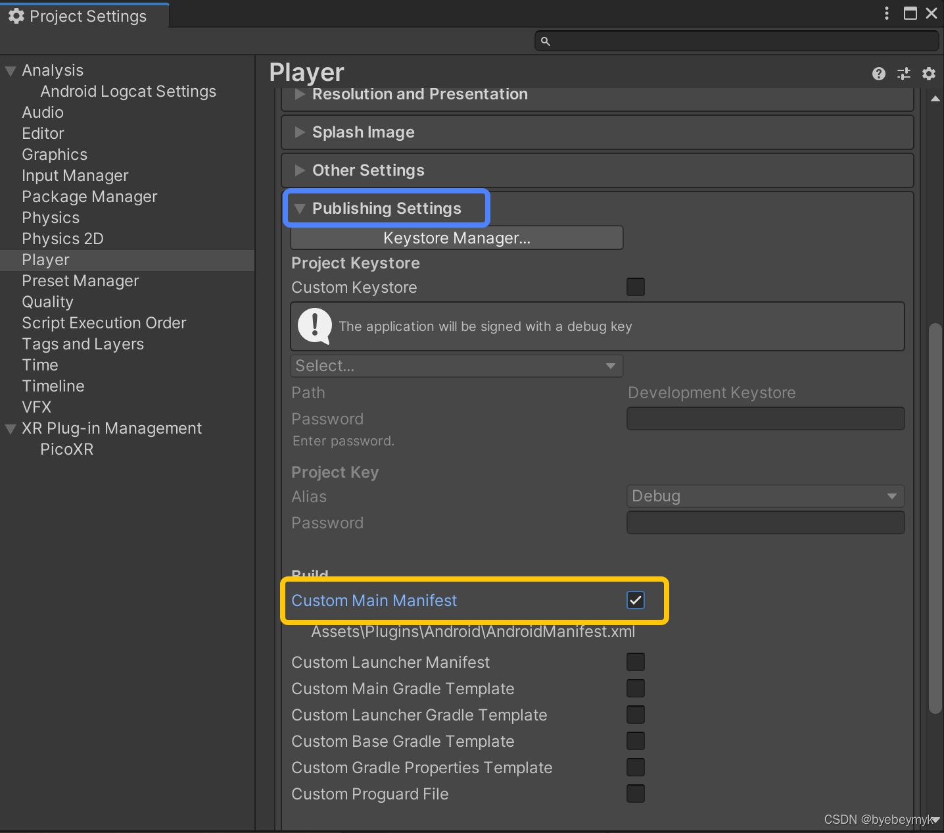Screen dimensions: 944x833
Task: Click the Custom Proguard File label
Action: 370,794
